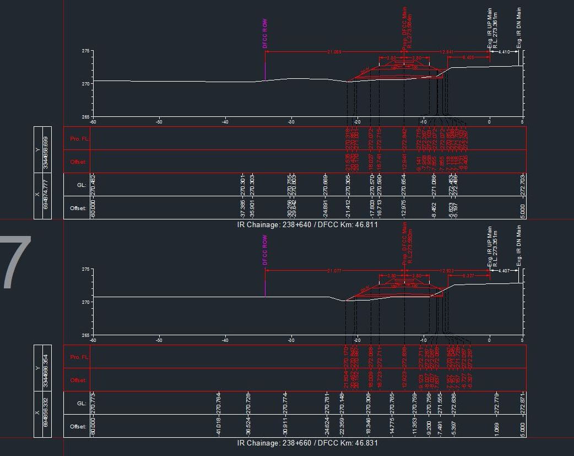Select the 12.941 dimension in upper section
Viewport: 574px width, 456px height.
(x=446, y=52)
